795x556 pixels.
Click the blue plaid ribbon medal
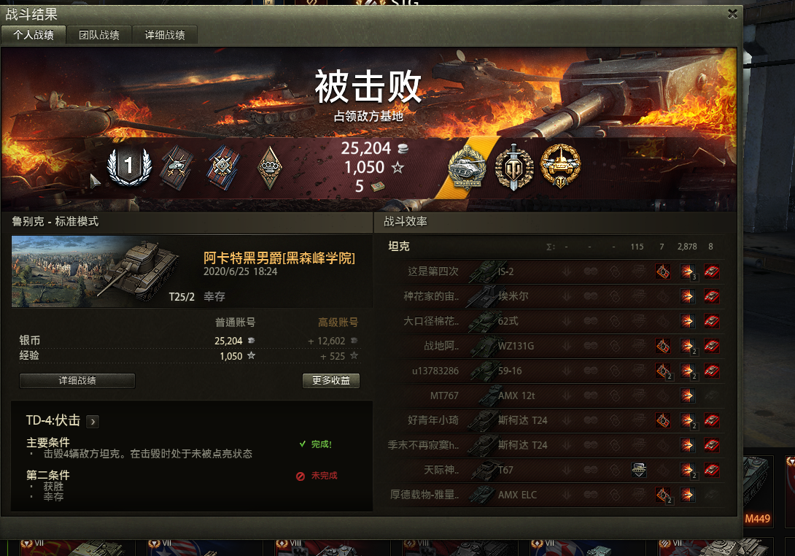pyautogui.click(x=224, y=167)
